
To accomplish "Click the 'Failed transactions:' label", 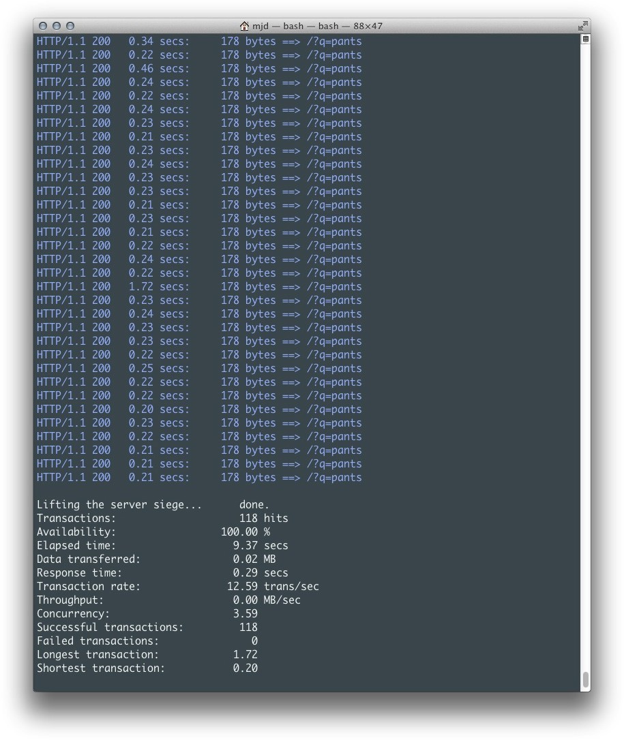I will (98, 641).
